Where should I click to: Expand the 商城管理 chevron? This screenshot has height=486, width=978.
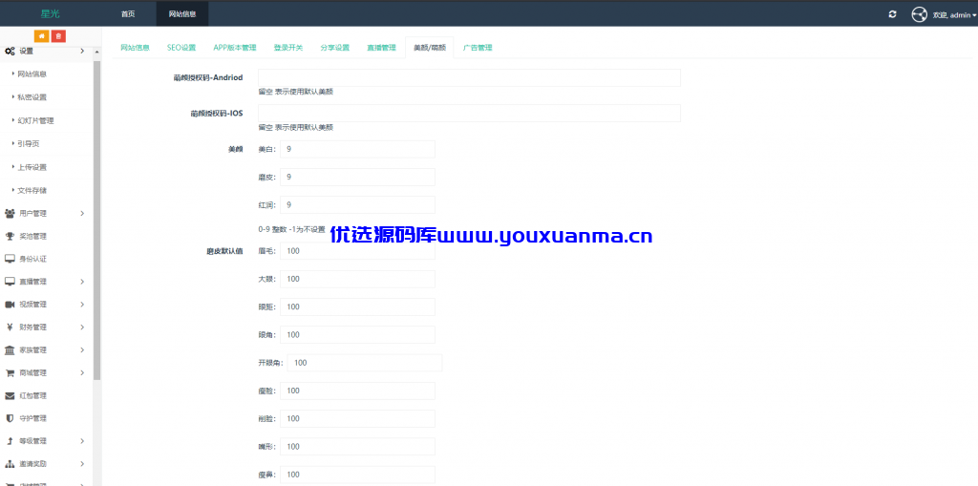pyautogui.click(x=82, y=373)
